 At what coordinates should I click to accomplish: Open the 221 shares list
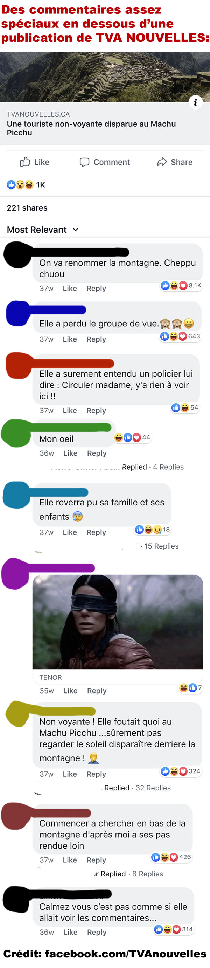pyautogui.click(x=27, y=208)
